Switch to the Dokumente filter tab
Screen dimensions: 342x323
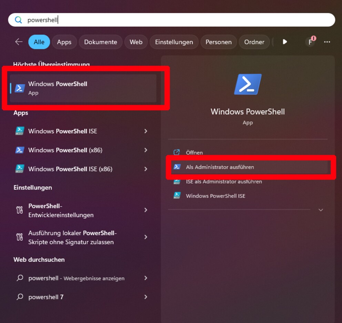(x=100, y=42)
